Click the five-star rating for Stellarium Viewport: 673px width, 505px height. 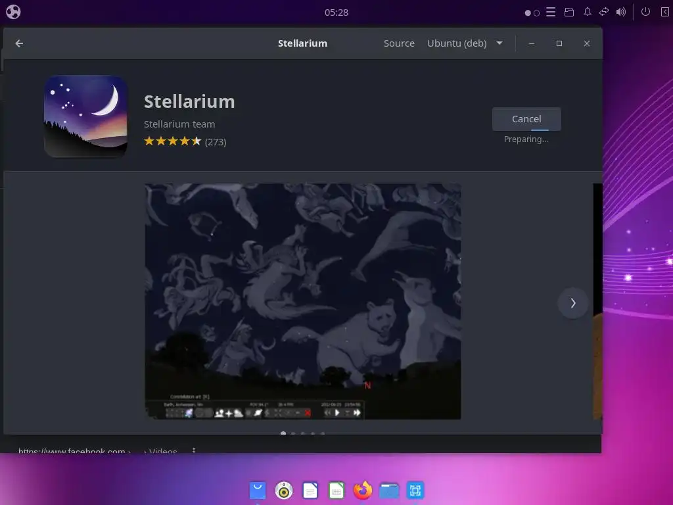coord(173,141)
